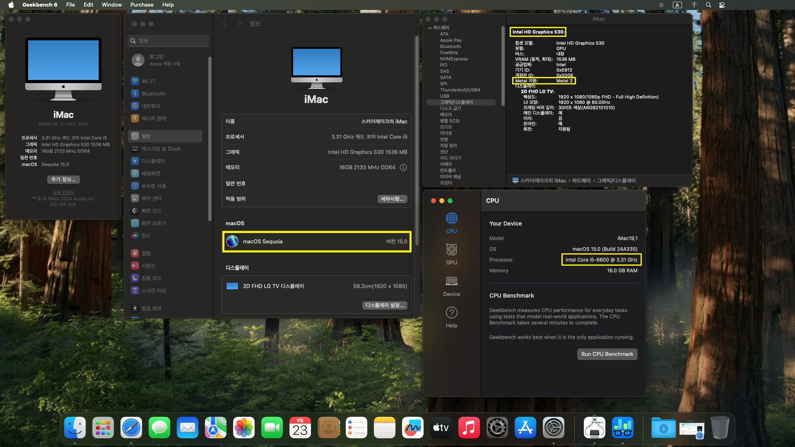Click the System Settings content scrollbar
Image resolution: width=795 pixels, height=447 pixels.
pyautogui.click(x=417, y=141)
